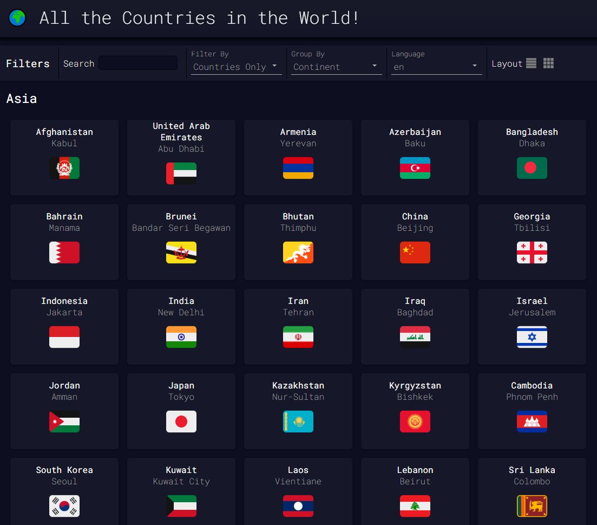This screenshot has height=525, width=597.
Task: Click the Kazakhstan flag icon
Action: (298, 422)
